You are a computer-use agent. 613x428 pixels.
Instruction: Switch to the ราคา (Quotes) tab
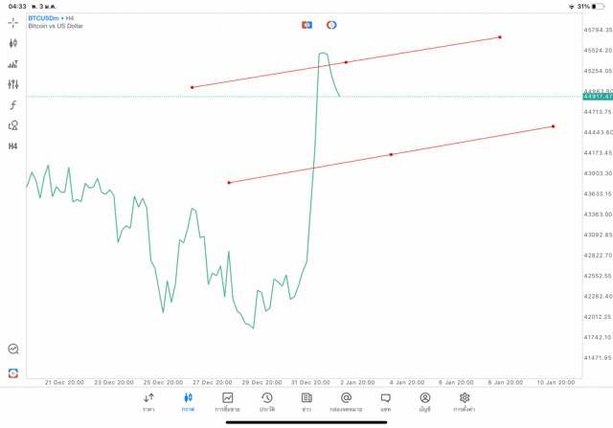coord(148,401)
